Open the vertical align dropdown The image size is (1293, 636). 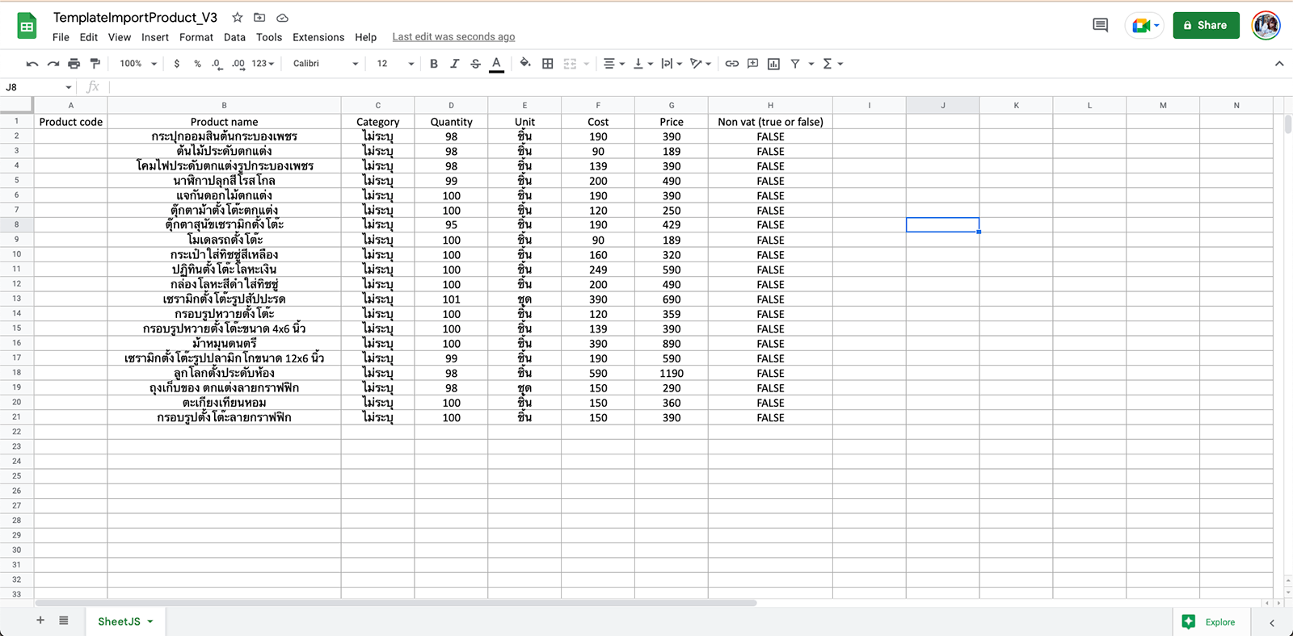click(x=642, y=64)
